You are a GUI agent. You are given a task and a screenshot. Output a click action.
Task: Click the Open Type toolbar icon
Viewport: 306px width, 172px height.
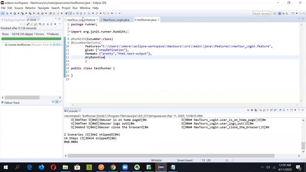tap(50, 13)
